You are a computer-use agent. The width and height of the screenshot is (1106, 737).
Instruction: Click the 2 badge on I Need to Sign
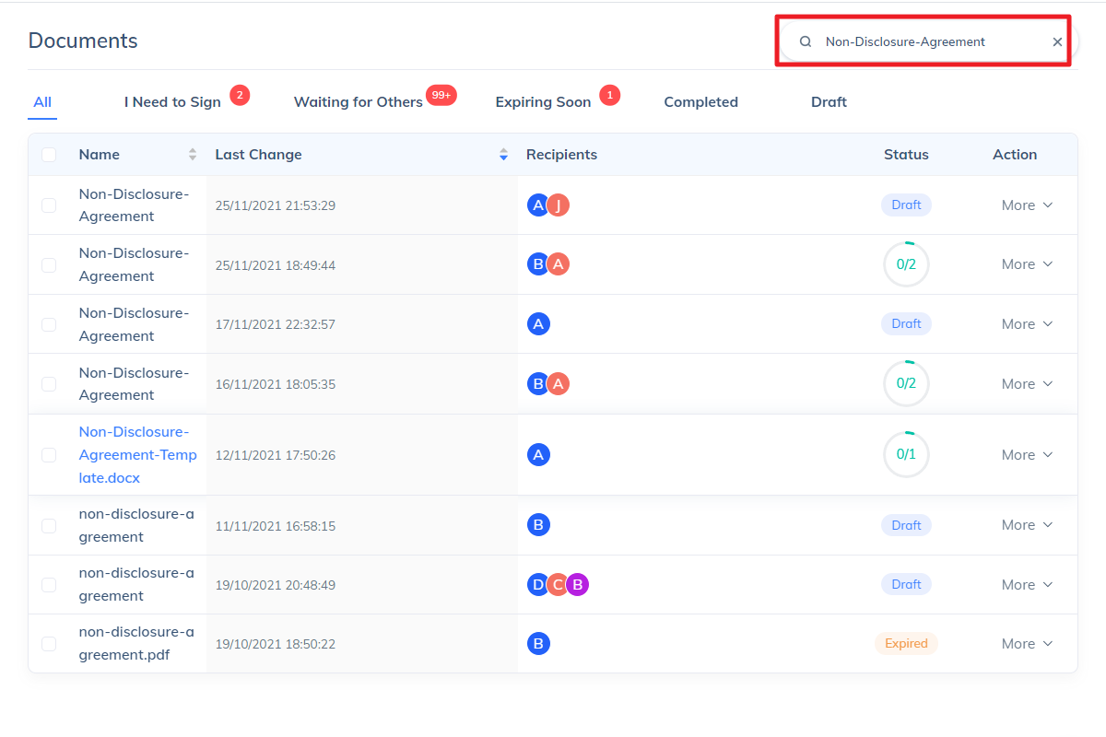pyautogui.click(x=240, y=94)
